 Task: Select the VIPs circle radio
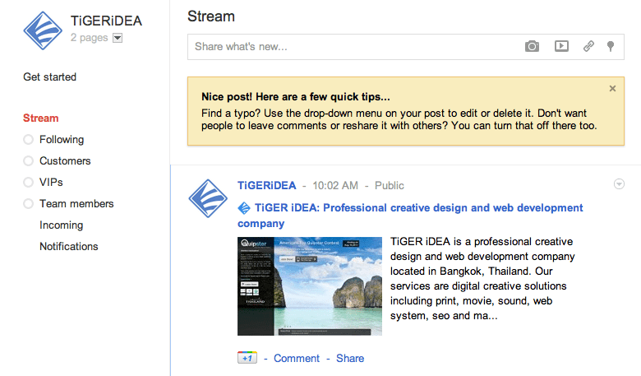click(x=28, y=182)
